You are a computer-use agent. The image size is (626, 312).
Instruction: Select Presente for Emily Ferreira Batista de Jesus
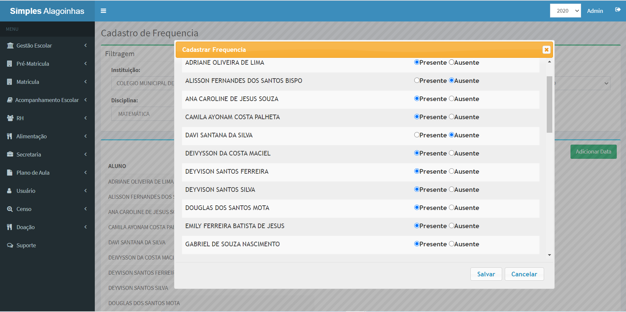[417, 226]
